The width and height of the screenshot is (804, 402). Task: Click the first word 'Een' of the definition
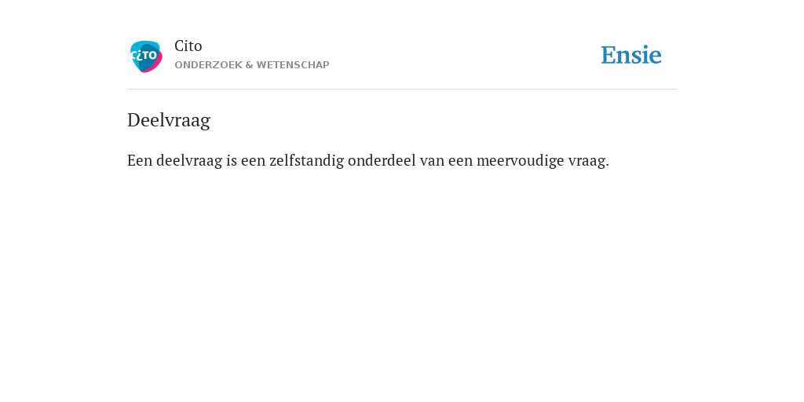pyautogui.click(x=140, y=160)
